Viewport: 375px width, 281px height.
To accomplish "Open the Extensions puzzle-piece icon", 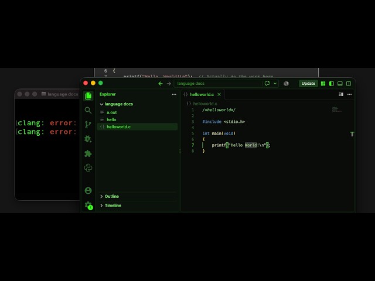I will [x=88, y=153].
